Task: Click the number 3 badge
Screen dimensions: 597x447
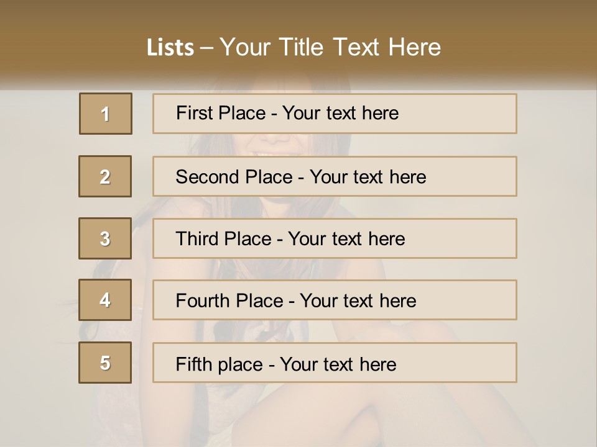Action: pyautogui.click(x=105, y=238)
